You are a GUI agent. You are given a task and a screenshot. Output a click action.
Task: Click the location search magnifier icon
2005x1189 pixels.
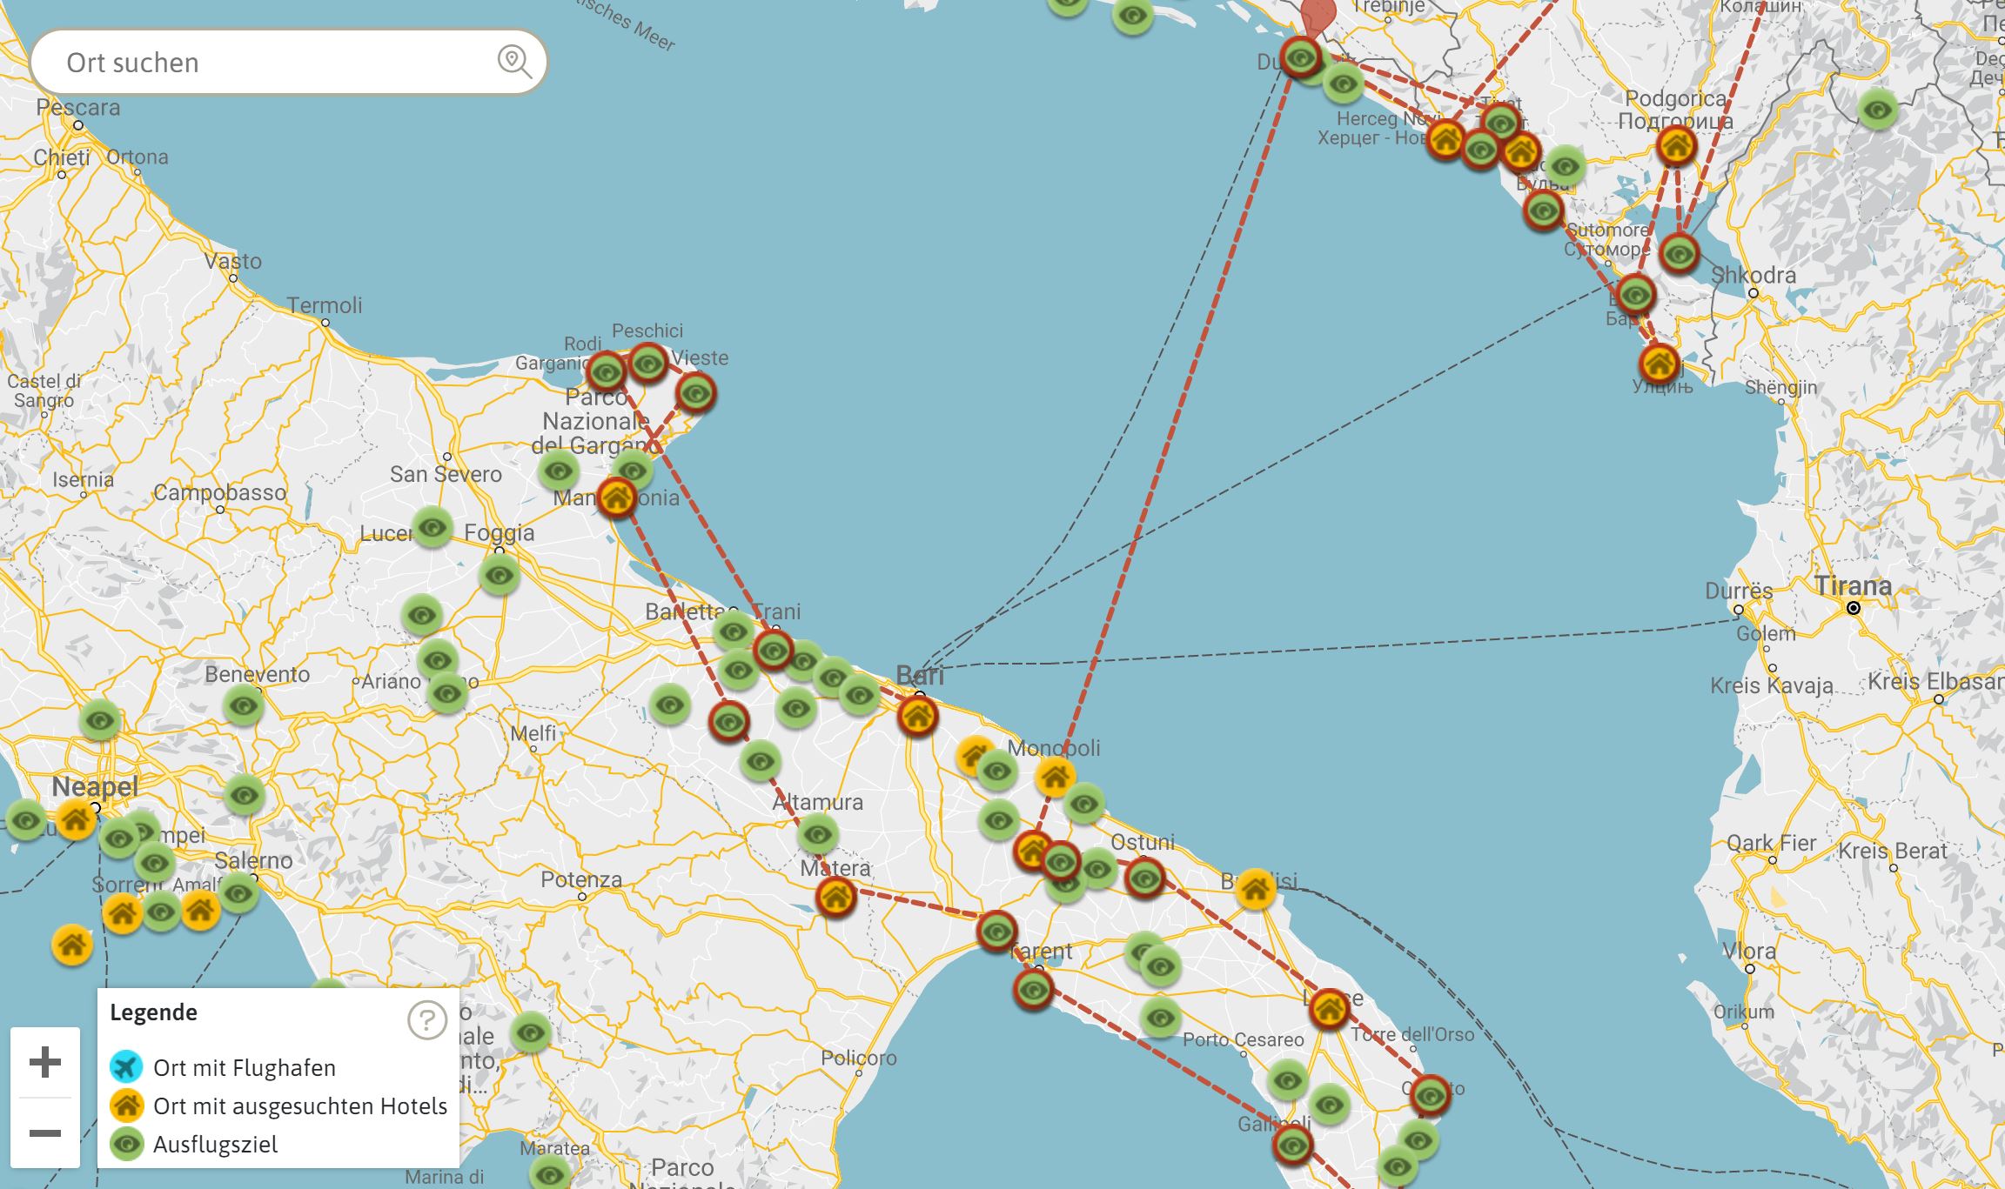click(x=514, y=62)
